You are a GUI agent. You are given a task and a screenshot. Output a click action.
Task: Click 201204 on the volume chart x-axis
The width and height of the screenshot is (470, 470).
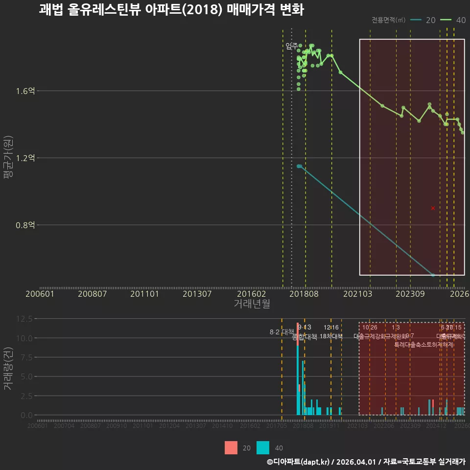(169, 425)
